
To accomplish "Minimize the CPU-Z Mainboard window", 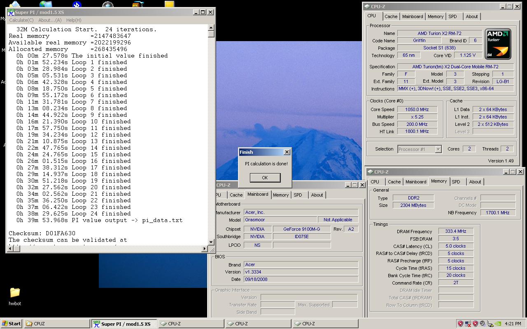I will click(x=348, y=185).
